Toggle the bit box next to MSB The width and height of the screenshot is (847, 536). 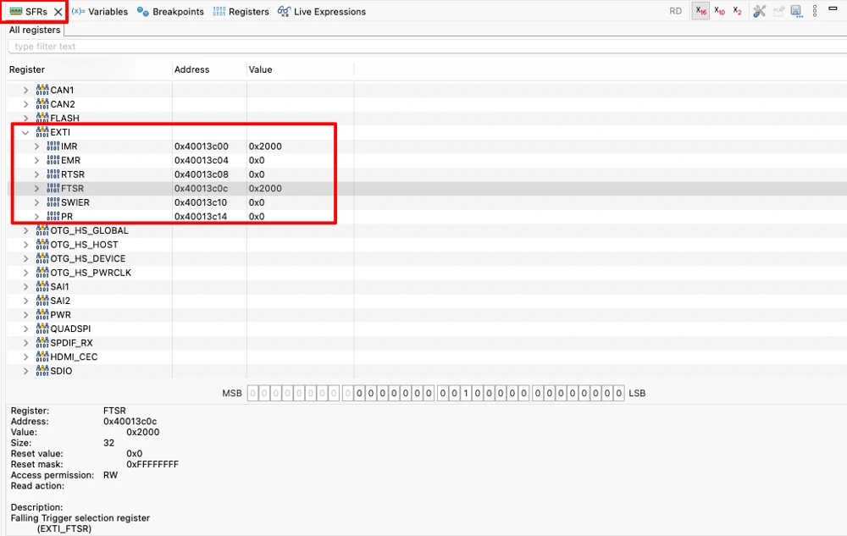tap(252, 393)
